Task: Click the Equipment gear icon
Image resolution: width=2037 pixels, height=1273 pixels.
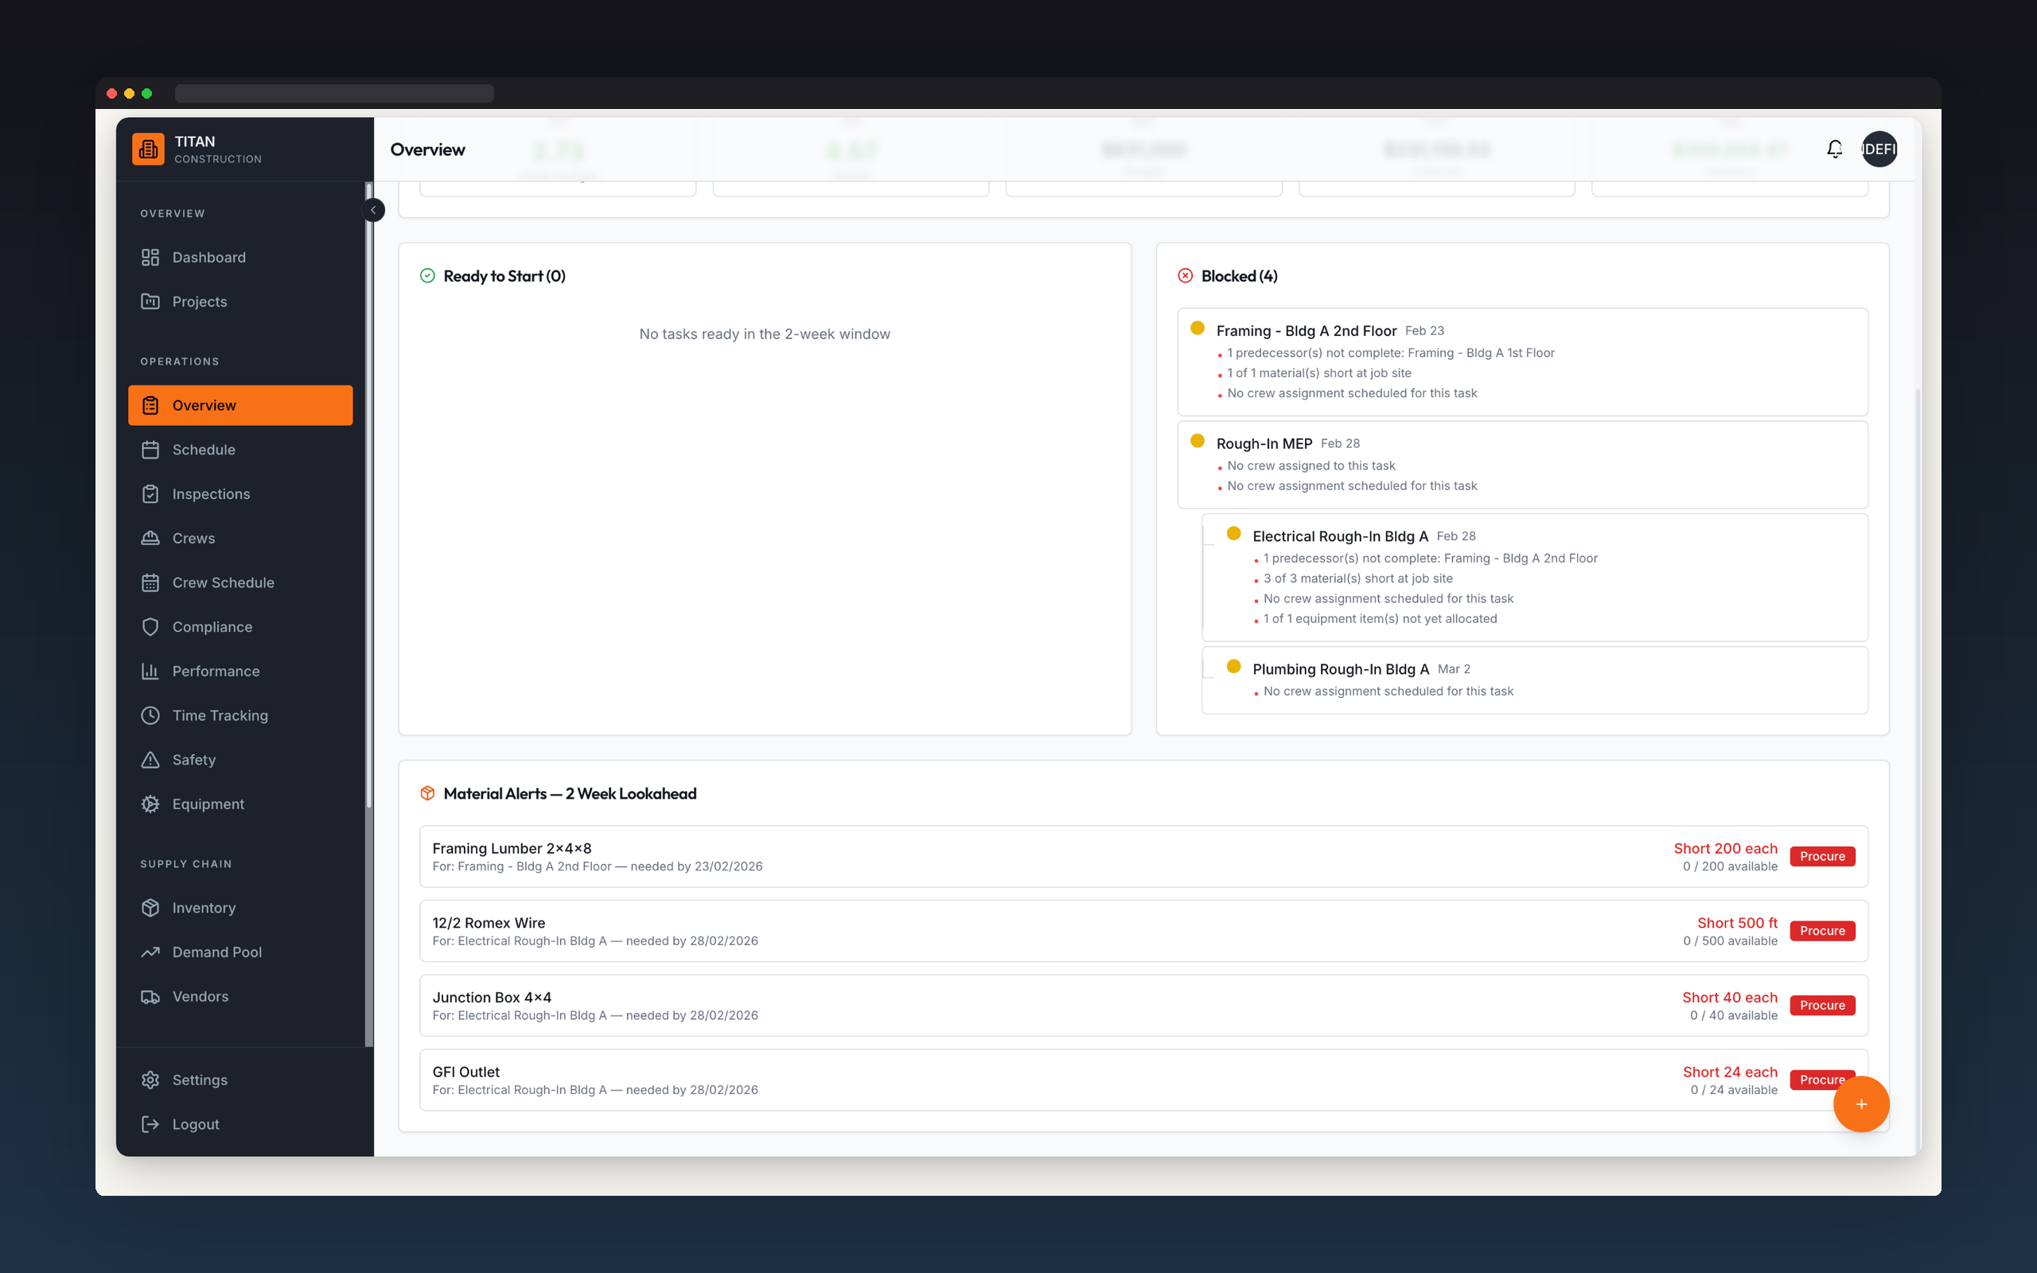Action: tap(150, 804)
